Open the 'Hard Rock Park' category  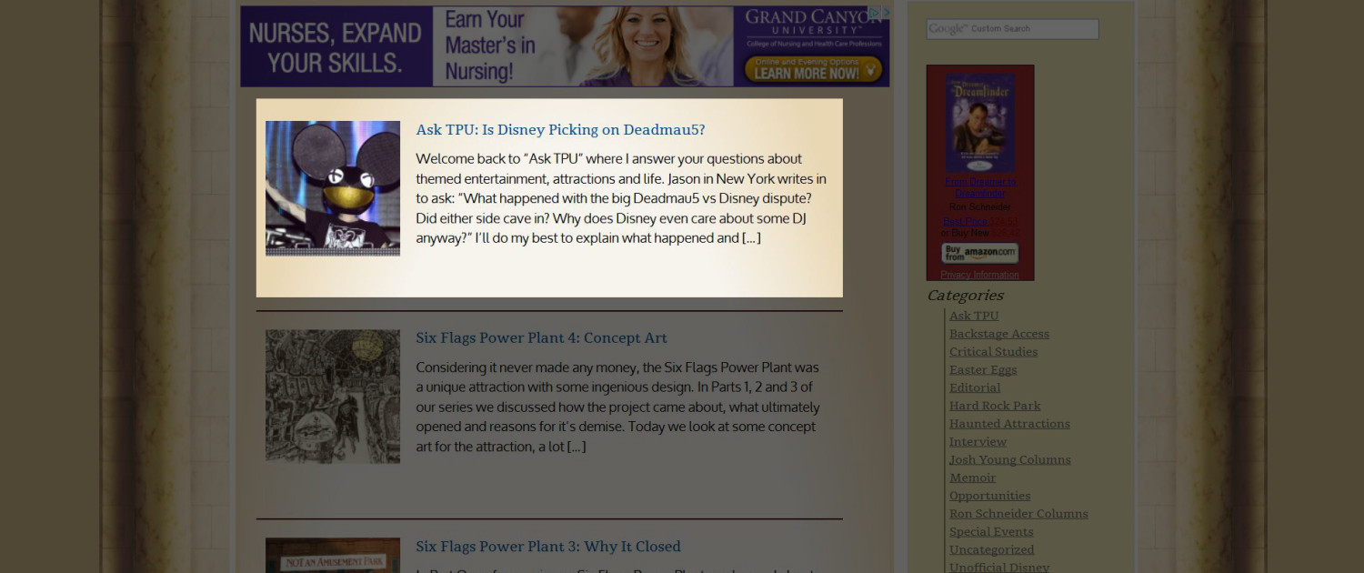point(995,406)
